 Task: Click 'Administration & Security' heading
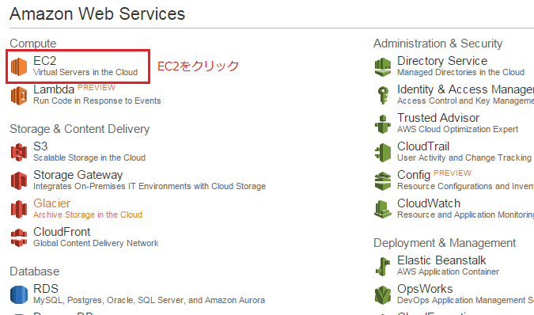438,44
